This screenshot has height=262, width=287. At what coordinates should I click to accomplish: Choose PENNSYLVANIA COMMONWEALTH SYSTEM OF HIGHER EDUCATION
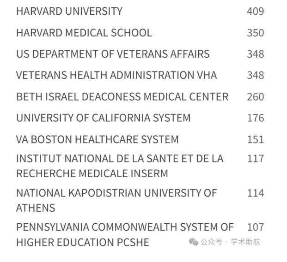(125, 235)
